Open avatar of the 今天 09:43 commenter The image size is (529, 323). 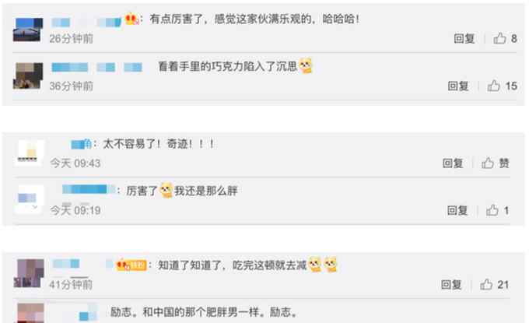point(29,153)
